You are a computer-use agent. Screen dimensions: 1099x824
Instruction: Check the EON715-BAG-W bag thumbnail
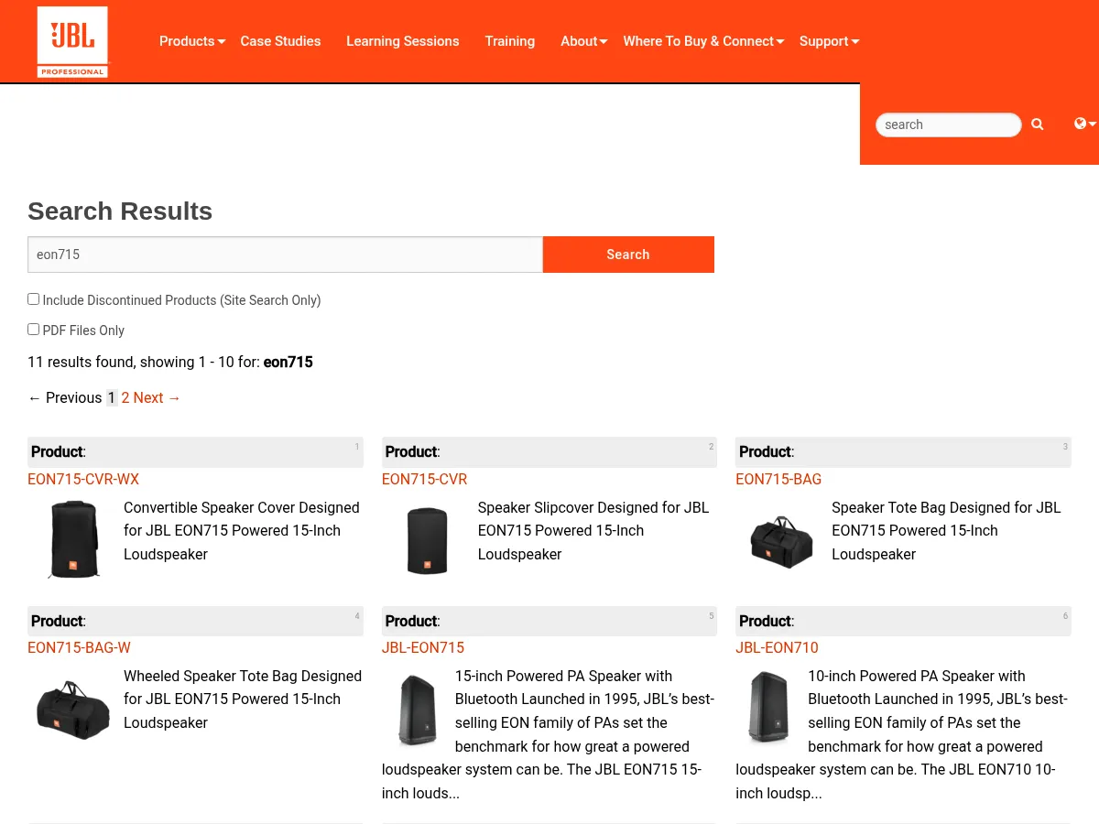[x=73, y=708]
